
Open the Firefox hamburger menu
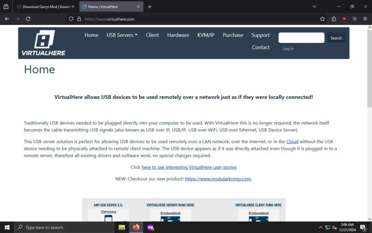click(x=365, y=19)
